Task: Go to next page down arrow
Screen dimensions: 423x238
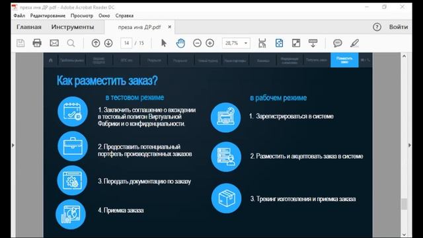Action: [x=108, y=43]
